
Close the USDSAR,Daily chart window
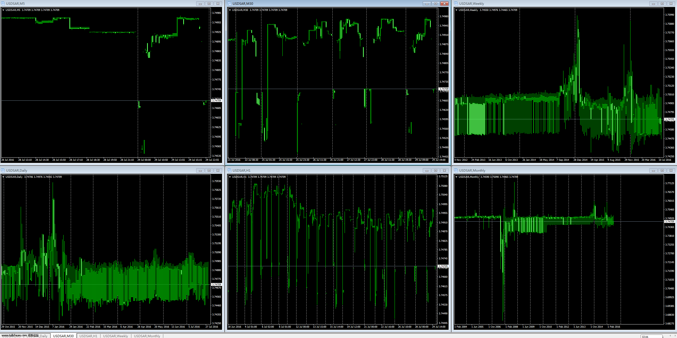click(218, 170)
